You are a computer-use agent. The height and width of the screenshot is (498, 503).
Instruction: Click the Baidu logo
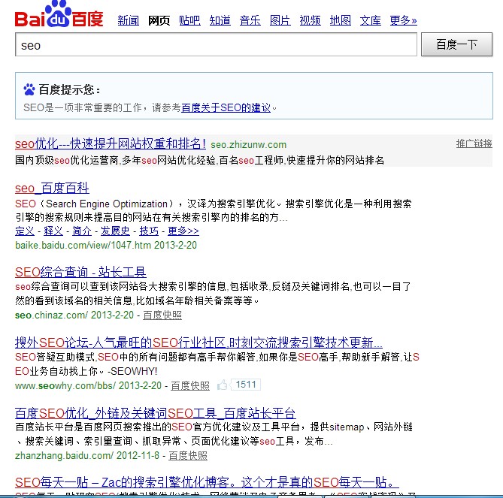pyautogui.click(x=60, y=17)
